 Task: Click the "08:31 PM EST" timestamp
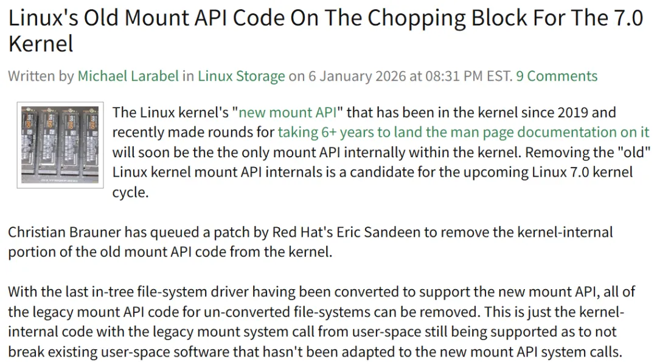click(x=468, y=76)
